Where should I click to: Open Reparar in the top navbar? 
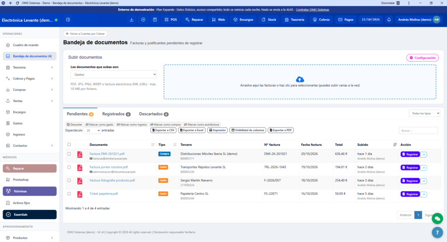(194, 20)
